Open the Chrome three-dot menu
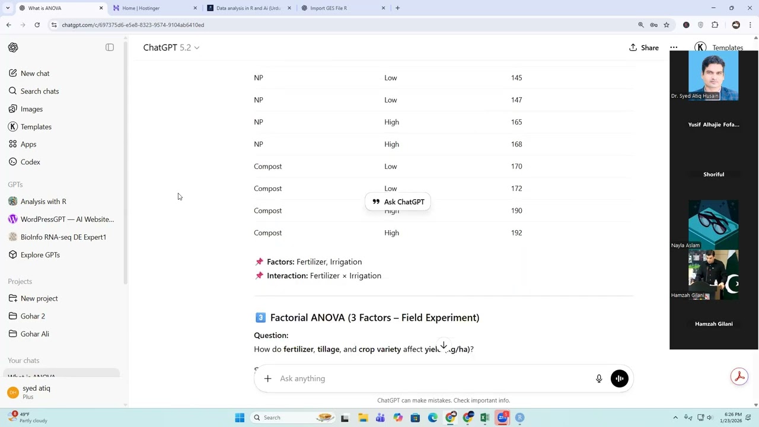This screenshot has height=427, width=759. (x=750, y=25)
